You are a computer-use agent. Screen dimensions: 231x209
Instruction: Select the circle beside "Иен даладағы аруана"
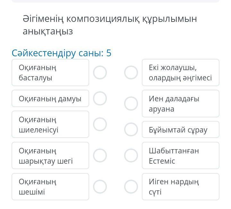click(131, 104)
